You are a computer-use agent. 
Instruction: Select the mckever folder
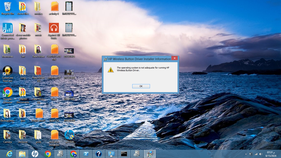(x=23, y=137)
